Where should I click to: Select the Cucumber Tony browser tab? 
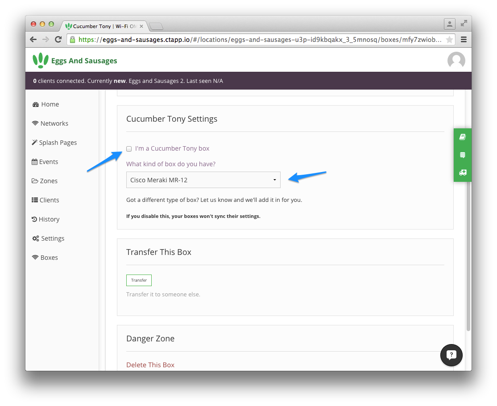pos(104,26)
